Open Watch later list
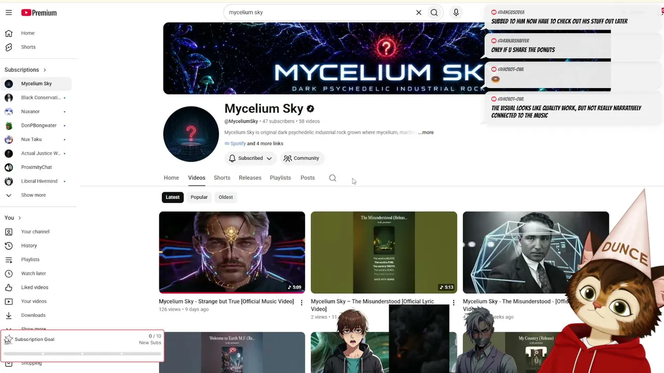This screenshot has width=664, height=373. coord(36,274)
